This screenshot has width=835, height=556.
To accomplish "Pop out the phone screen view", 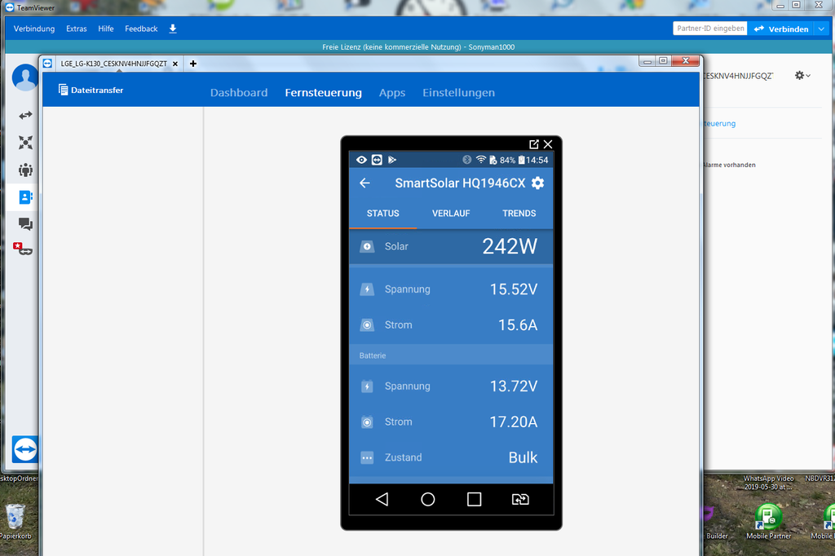I will [x=533, y=143].
